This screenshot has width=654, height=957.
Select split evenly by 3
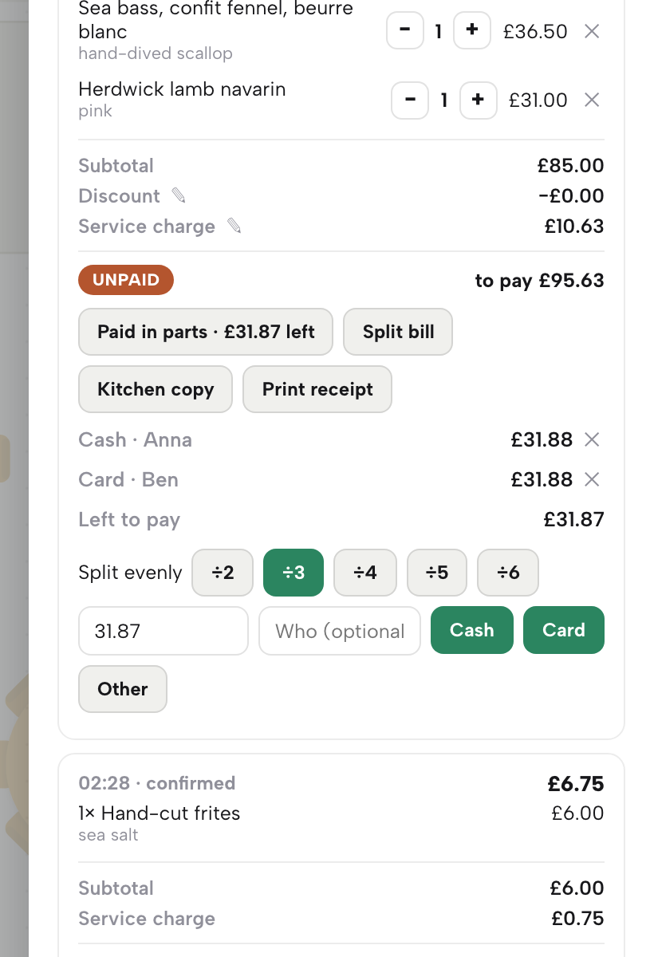[294, 573]
